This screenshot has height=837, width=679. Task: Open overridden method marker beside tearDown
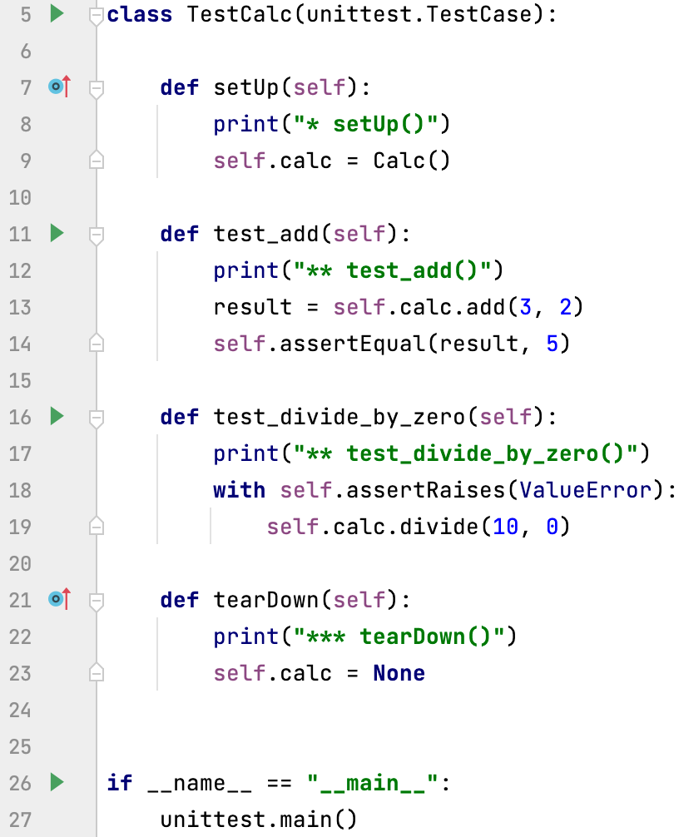pyautogui.click(x=59, y=599)
